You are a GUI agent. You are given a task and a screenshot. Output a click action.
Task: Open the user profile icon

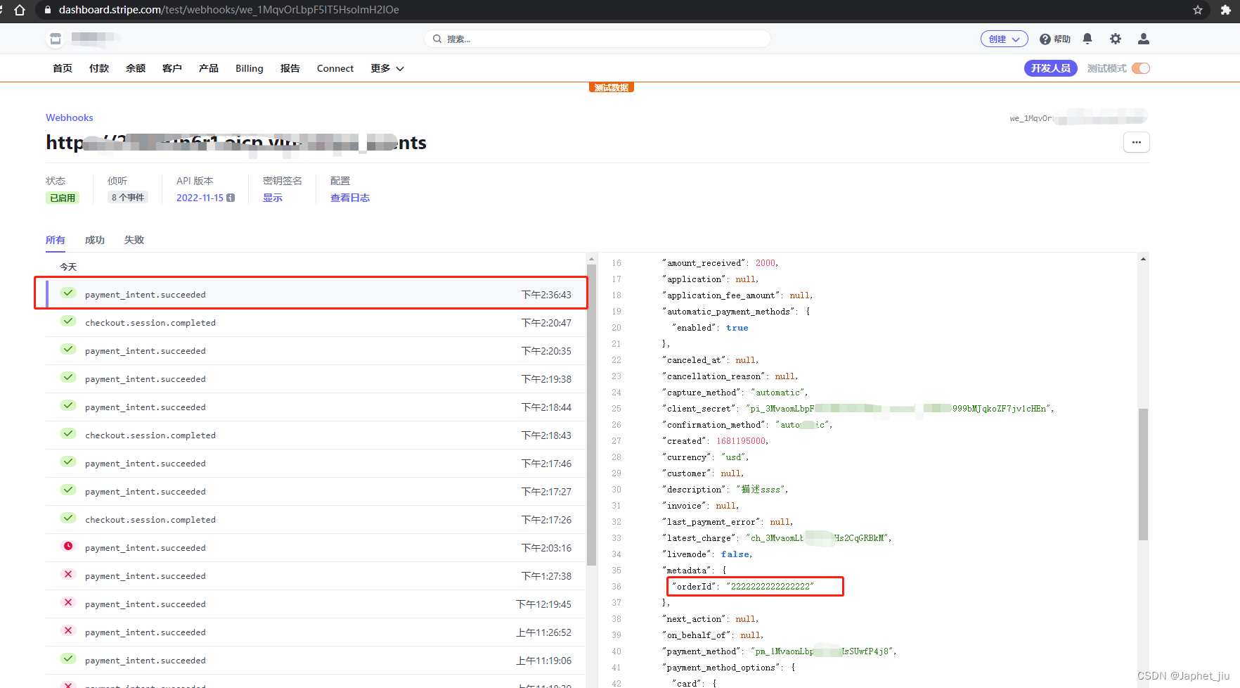[x=1144, y=39]
